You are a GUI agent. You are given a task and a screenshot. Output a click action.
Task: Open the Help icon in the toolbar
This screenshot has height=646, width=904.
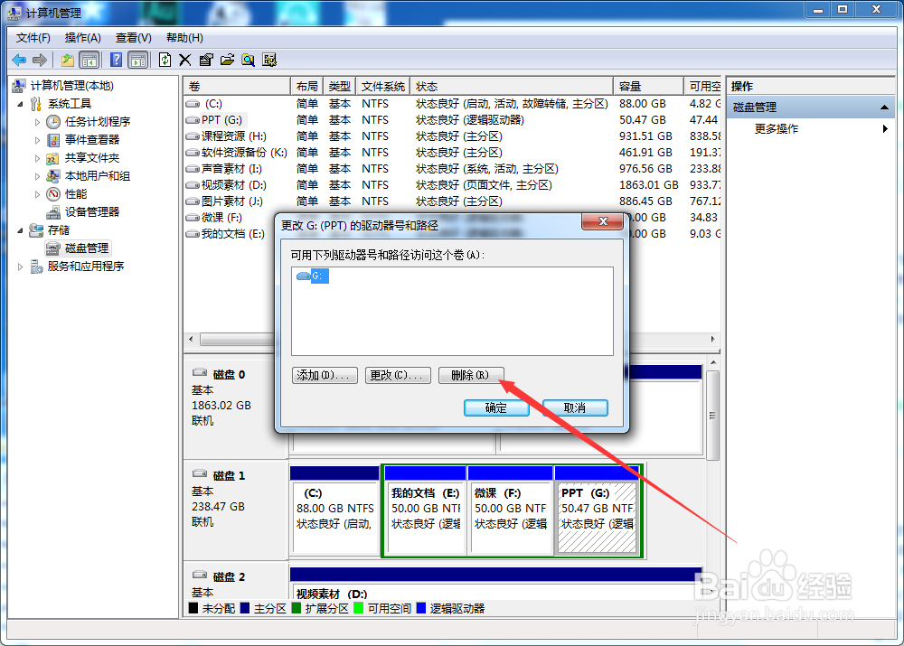(x=118, y=60)
